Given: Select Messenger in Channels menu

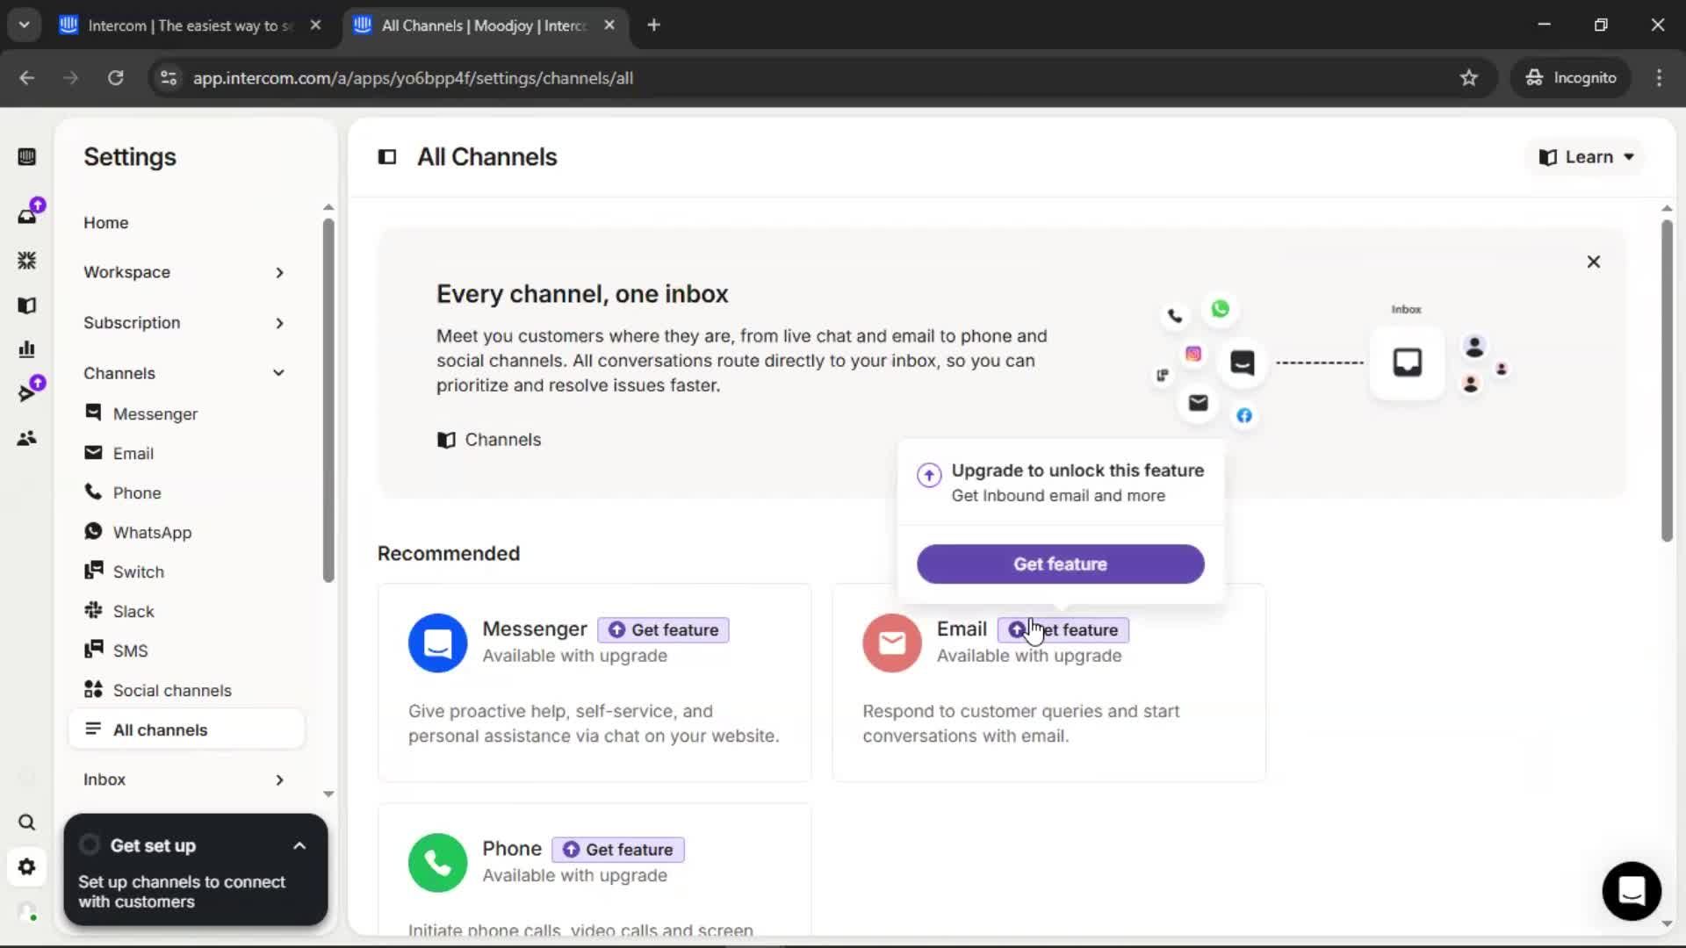Looking at the screenshot, I should pos(155,414).
